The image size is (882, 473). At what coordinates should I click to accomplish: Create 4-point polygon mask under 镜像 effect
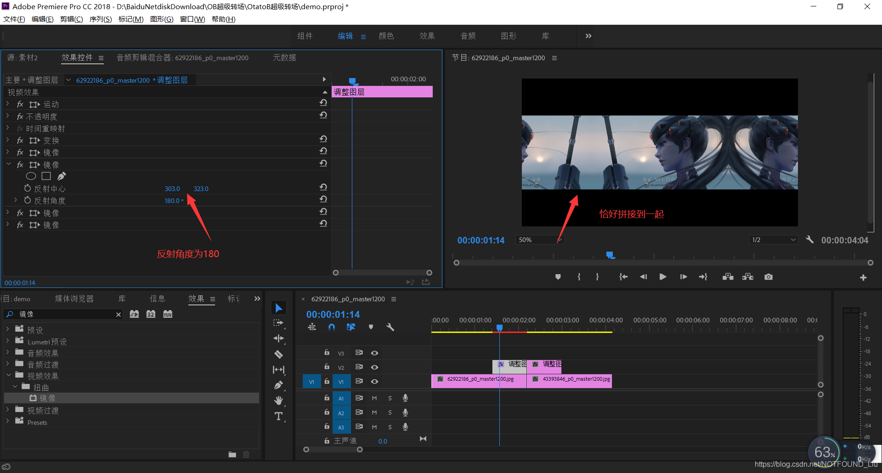tap(46, 176)
